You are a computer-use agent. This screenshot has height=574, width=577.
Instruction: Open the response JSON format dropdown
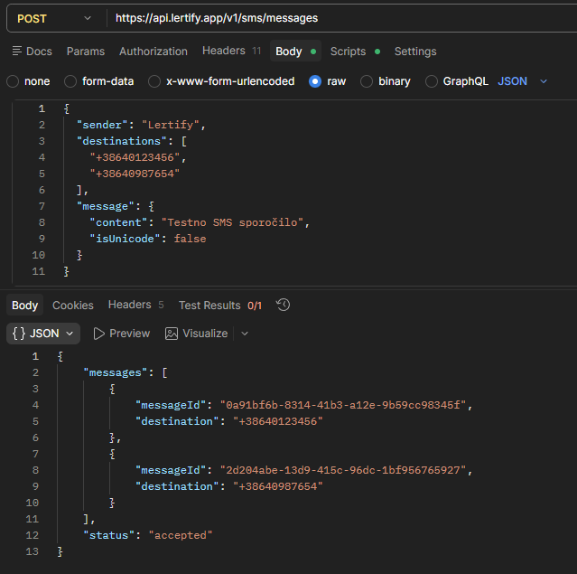(43, 334)
